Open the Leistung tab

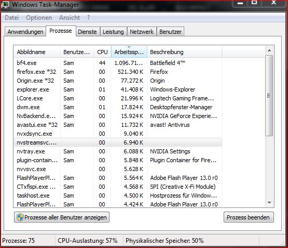(113, 32)
